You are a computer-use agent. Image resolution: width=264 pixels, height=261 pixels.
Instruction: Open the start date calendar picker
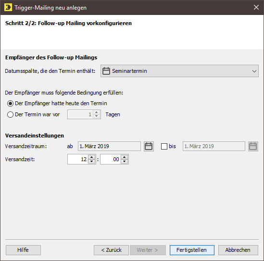click(x=149, y=146)
